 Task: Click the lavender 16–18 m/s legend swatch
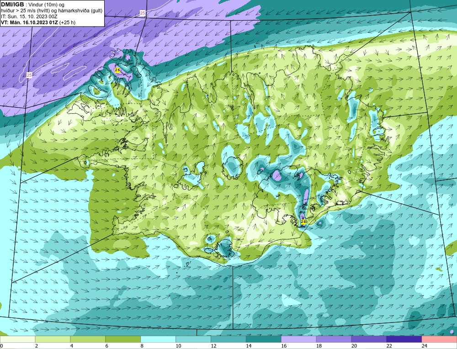[x=298, y=339]
